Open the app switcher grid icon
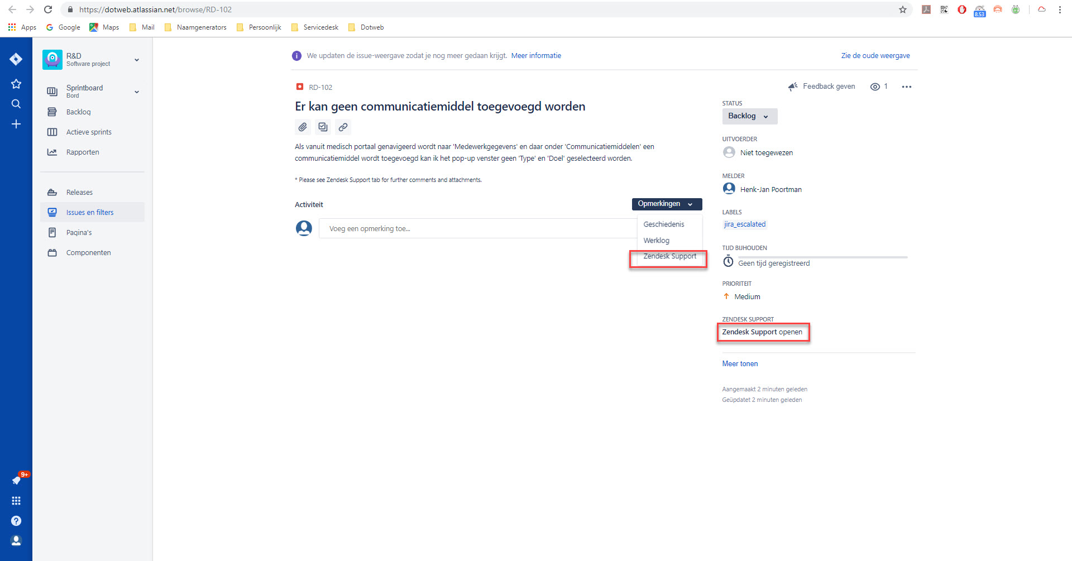The image size is (1072, 561). pyautogui.click(x=16, y=501)
